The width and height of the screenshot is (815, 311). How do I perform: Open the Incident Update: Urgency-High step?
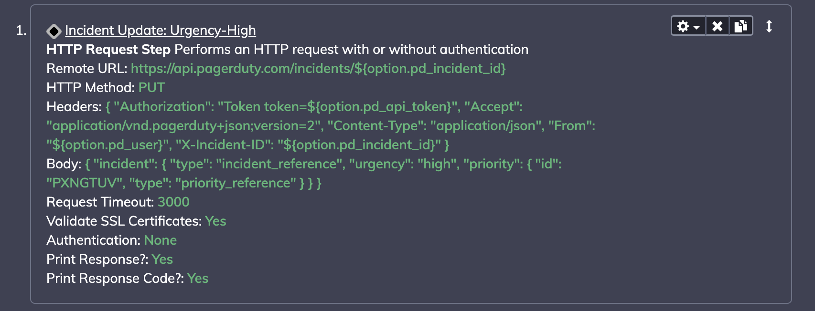161,31
